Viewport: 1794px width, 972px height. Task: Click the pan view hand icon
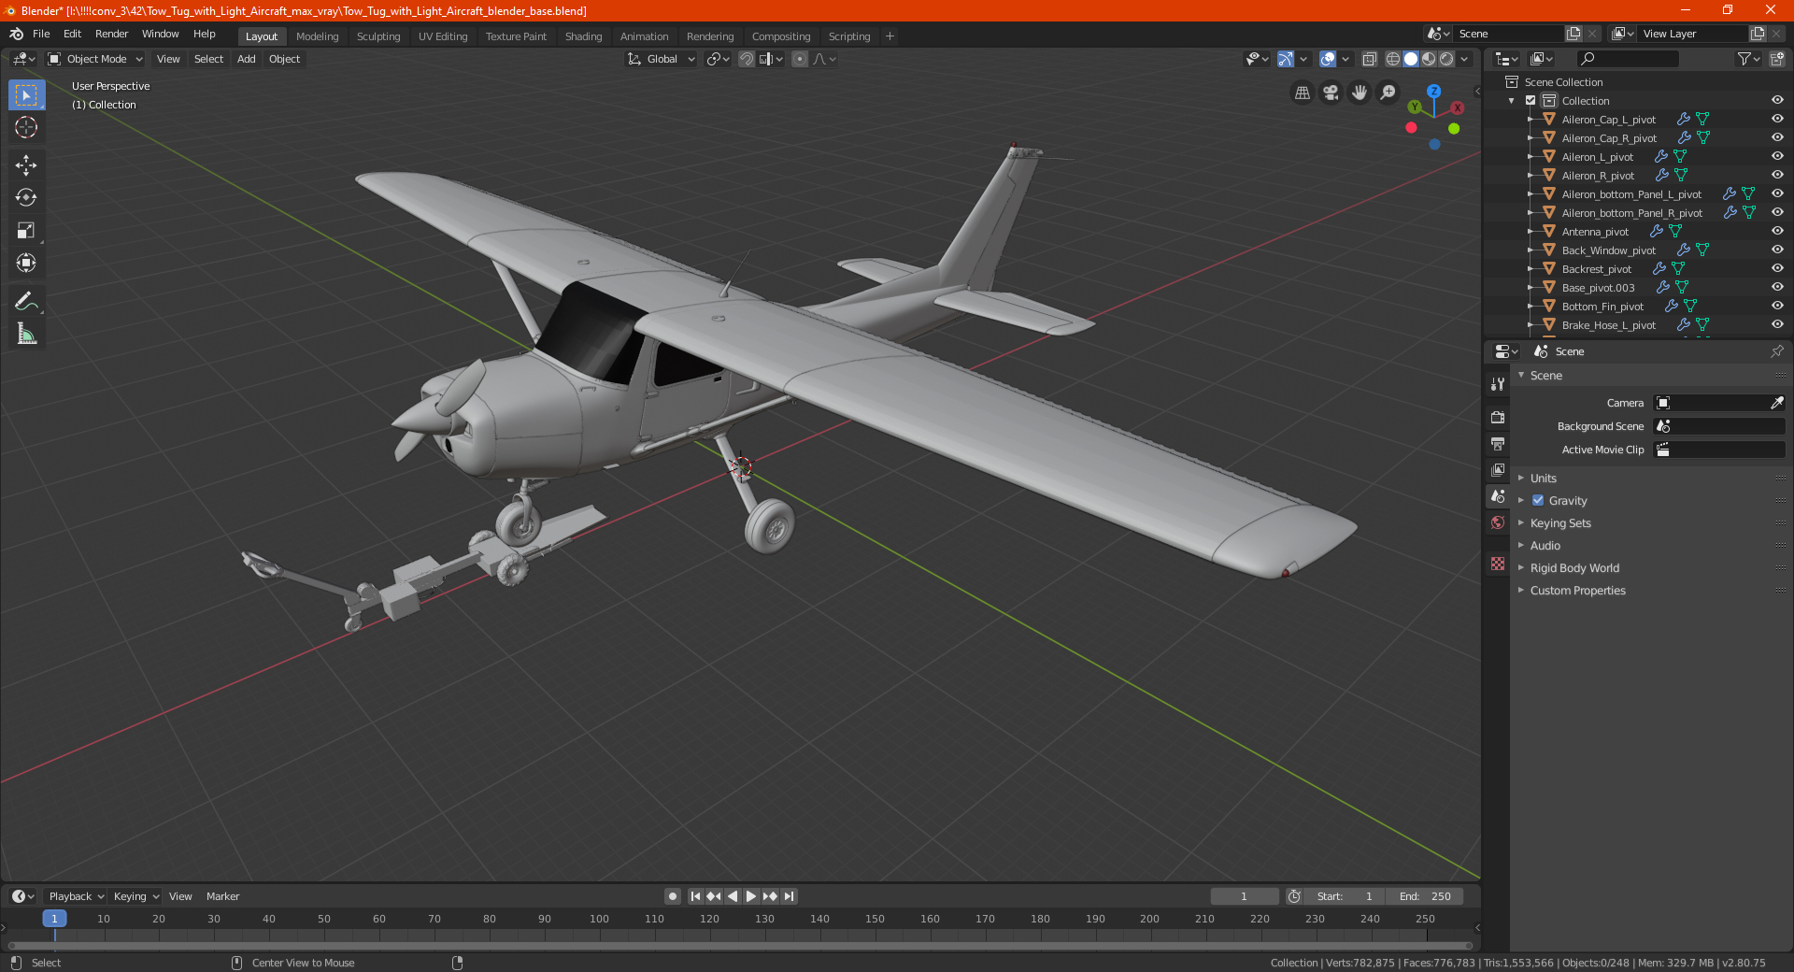point(1360,93)
